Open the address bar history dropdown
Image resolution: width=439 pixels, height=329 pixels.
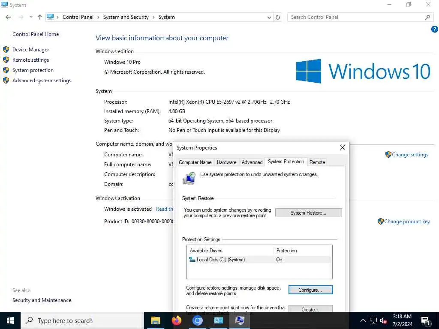[269, 17]
